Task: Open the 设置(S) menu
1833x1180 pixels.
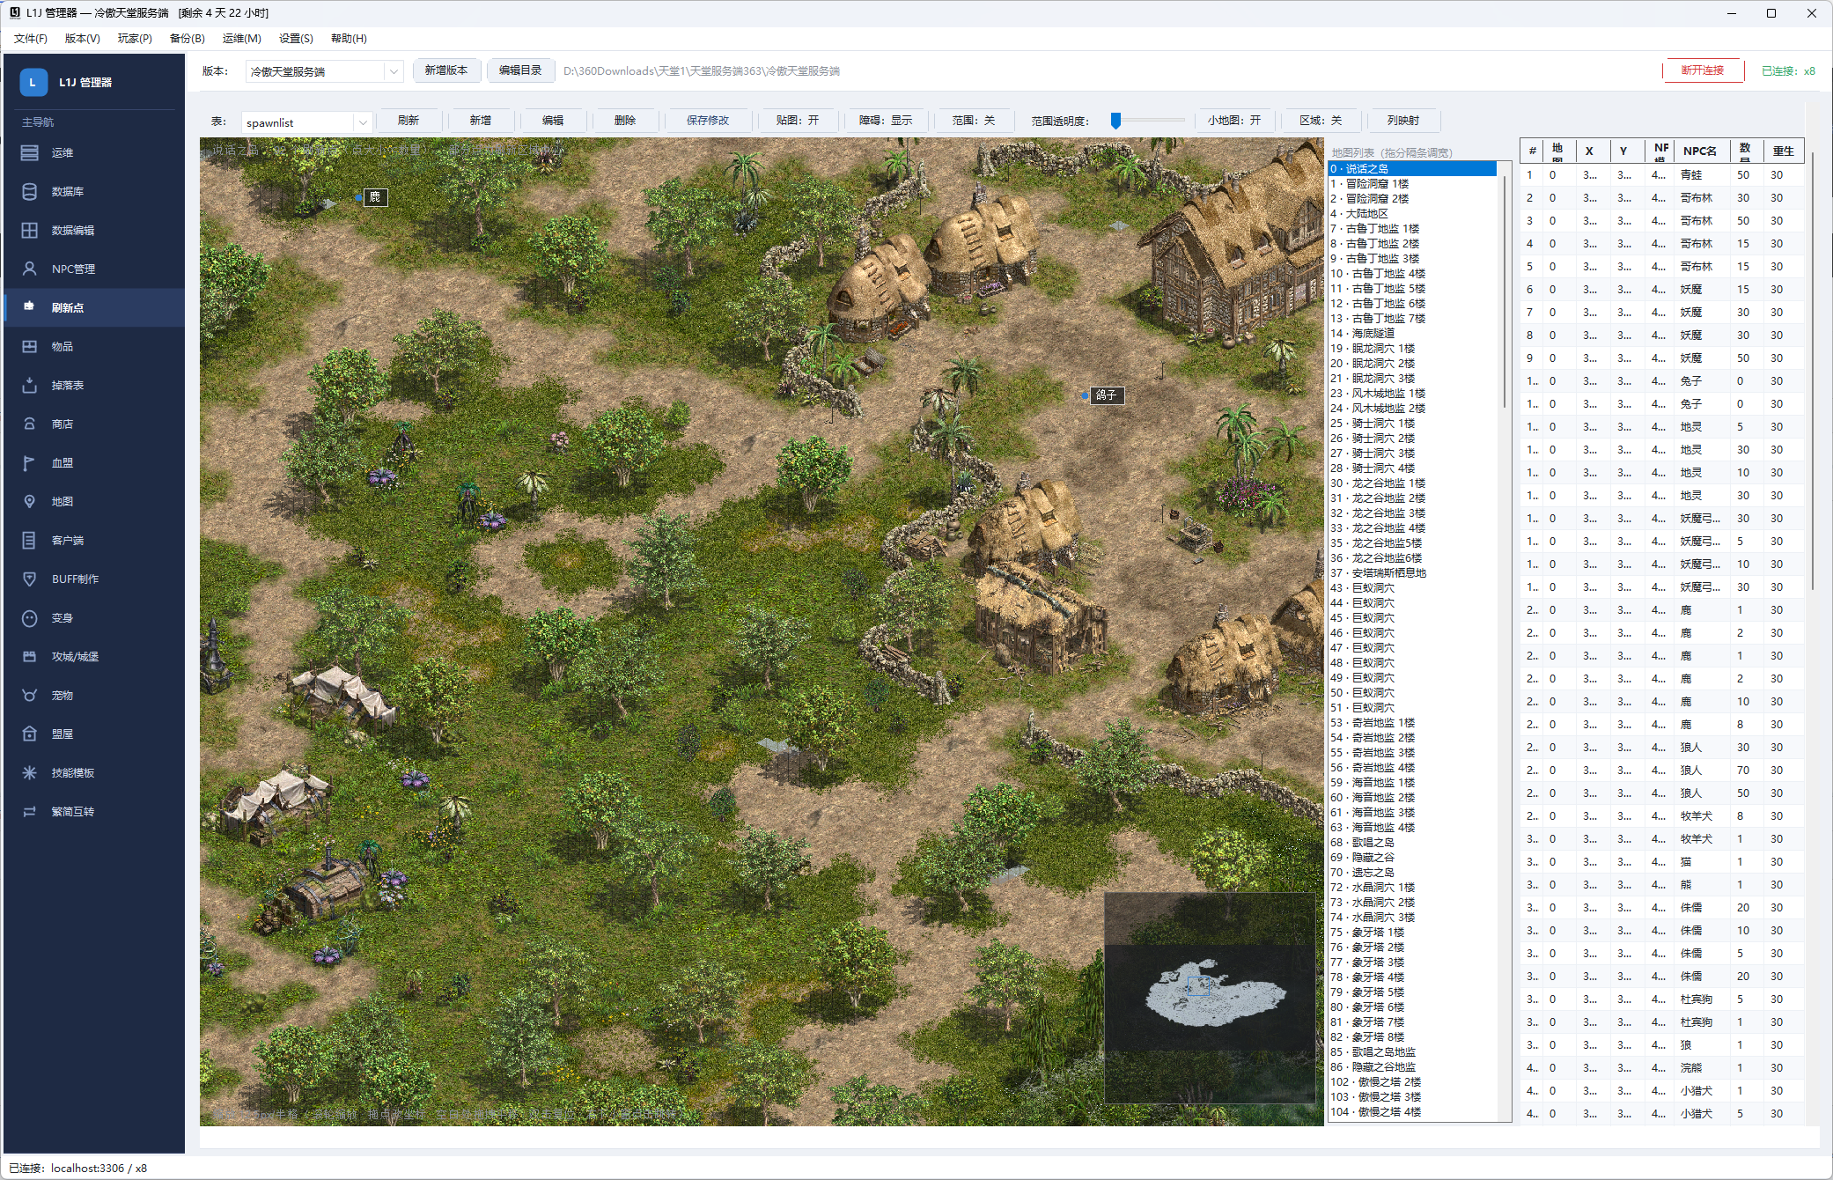Action: click(x=296, y=38)
